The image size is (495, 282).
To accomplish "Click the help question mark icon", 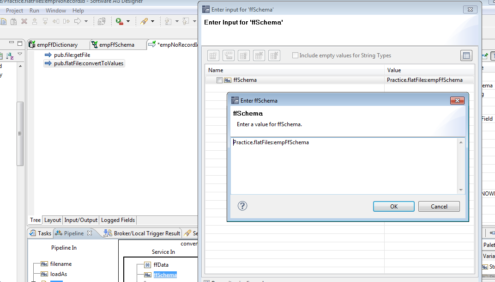I will tap(242, 206).
